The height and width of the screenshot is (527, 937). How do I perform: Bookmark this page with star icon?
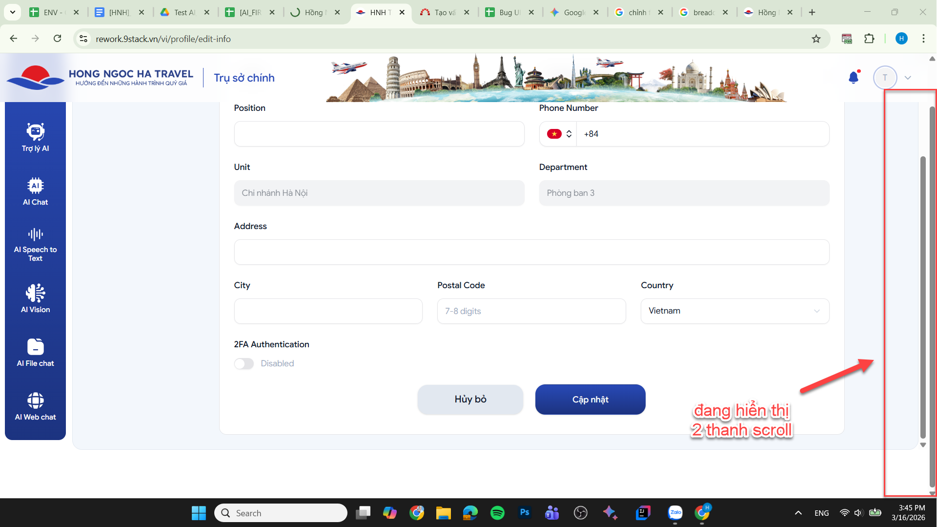click(816, 39)
